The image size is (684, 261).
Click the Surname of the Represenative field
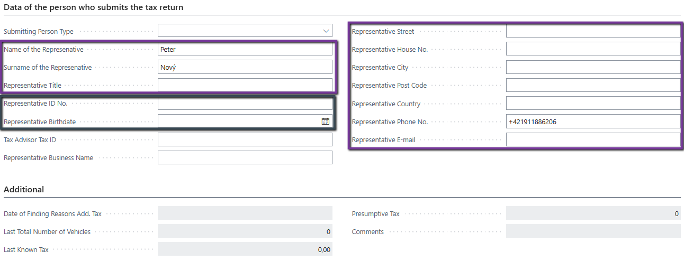tap(245, 67)
